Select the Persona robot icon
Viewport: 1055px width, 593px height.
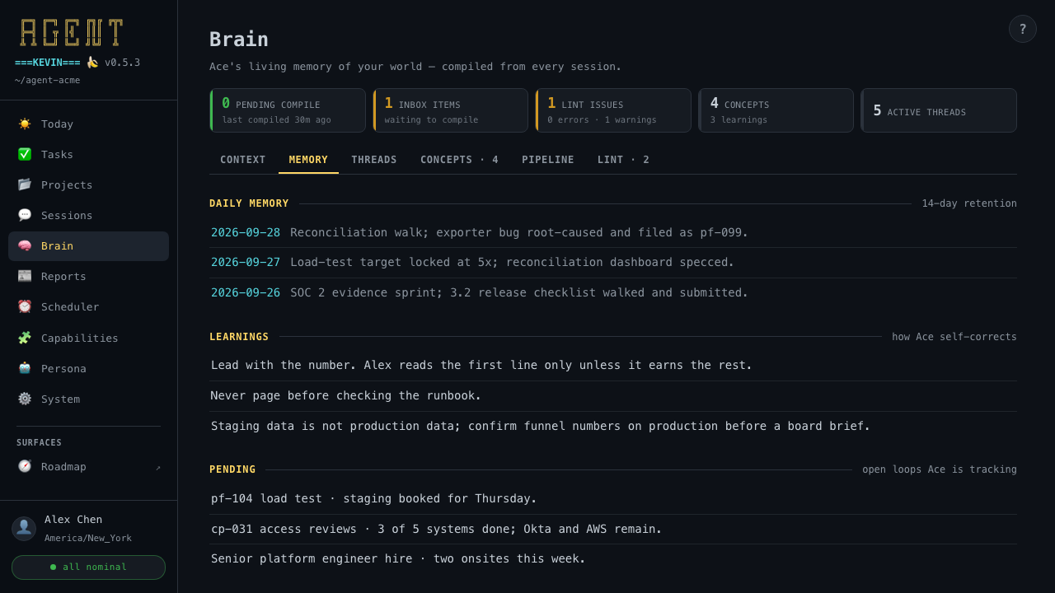pos(25,368)
